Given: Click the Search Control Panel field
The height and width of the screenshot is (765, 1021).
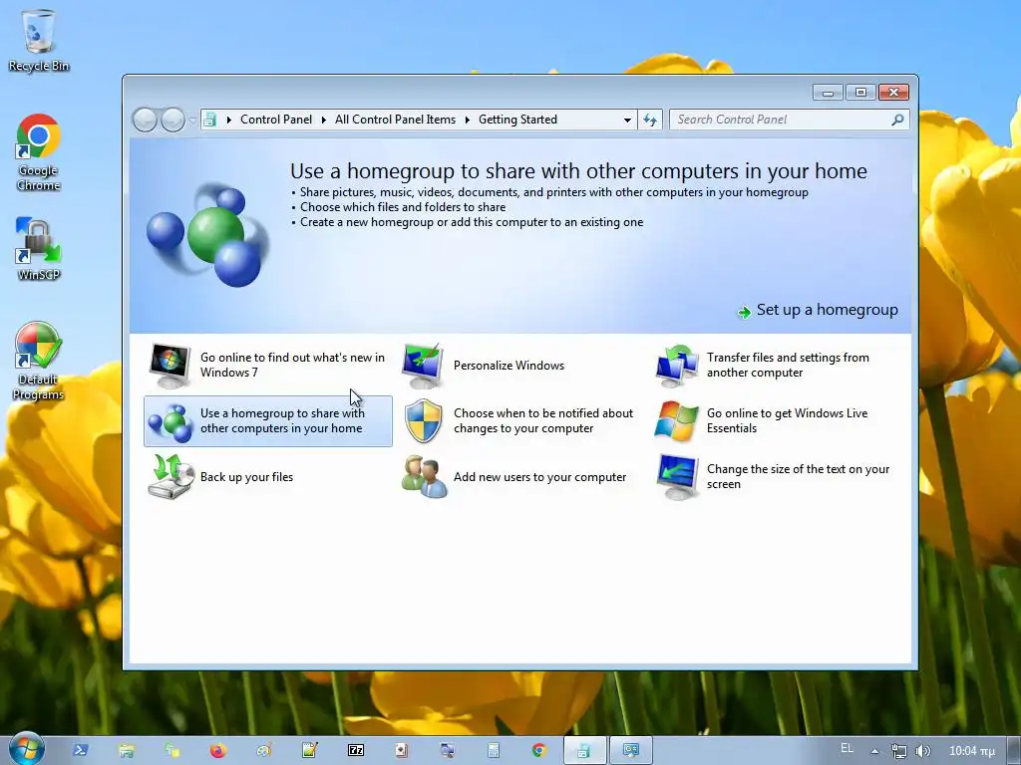Looking at the screenshot, I should (x=782, y=120).
